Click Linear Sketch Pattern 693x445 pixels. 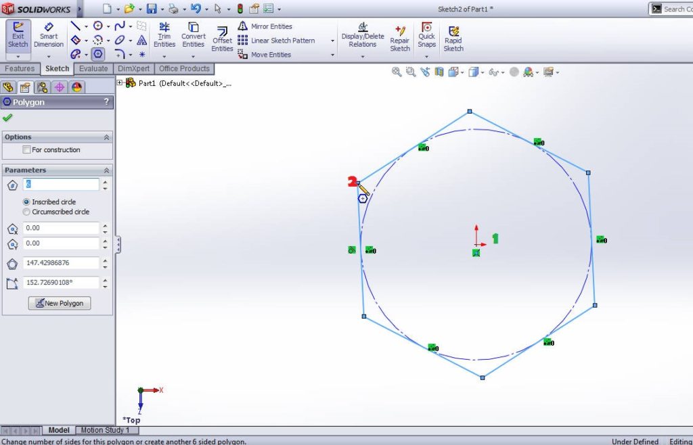tap(276, 41)
